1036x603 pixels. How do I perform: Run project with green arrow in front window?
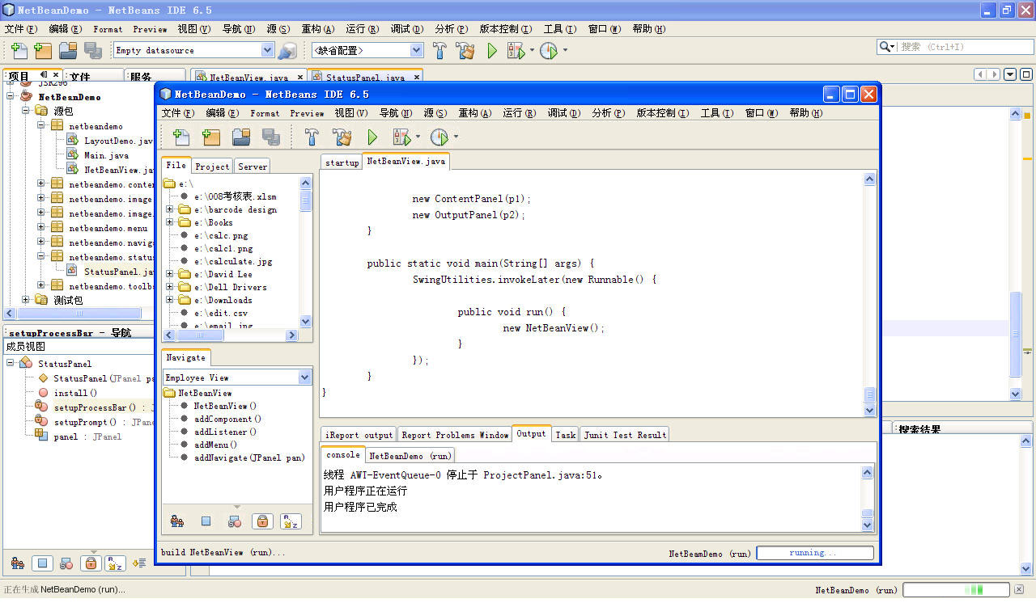coord(372,137)
